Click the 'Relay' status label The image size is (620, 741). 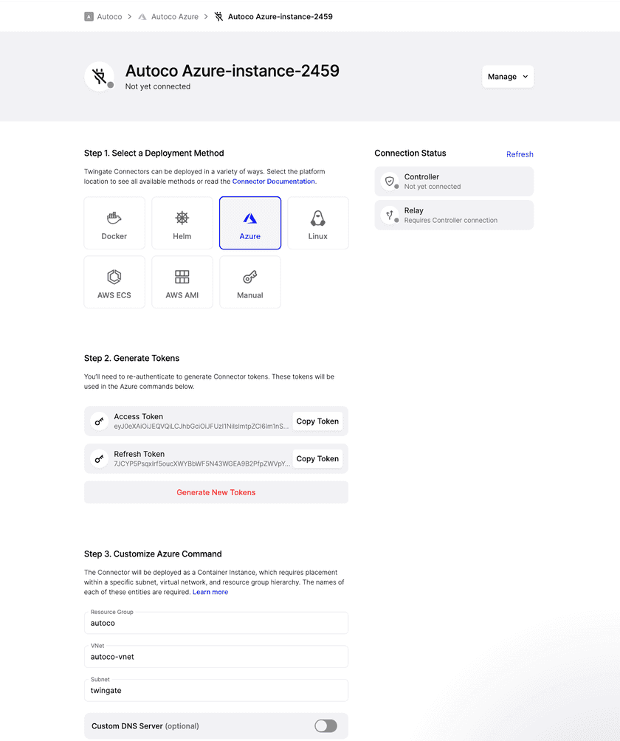click(414, 210)
